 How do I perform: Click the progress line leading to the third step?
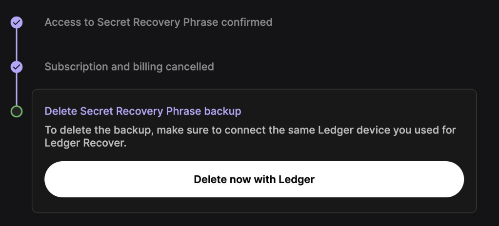(x=17, y=89)
